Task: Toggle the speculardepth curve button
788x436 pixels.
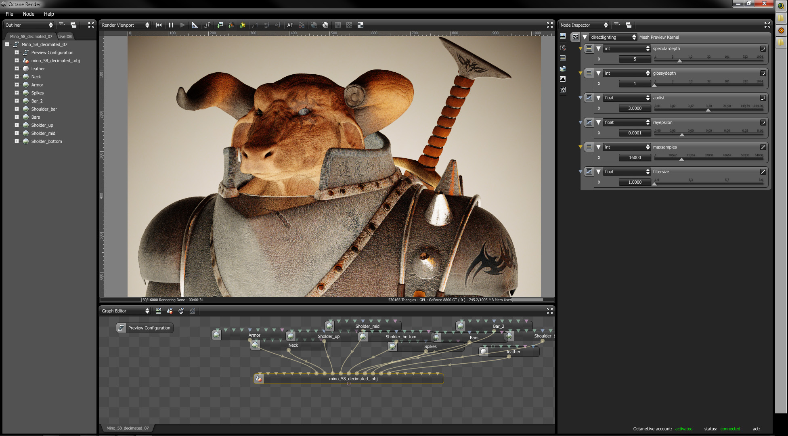Action: (763, 48)
